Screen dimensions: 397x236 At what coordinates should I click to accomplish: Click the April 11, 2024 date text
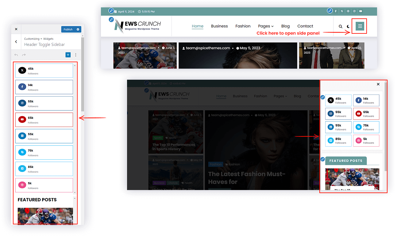(x=126, y=12)
